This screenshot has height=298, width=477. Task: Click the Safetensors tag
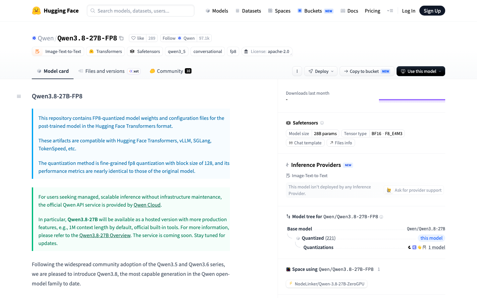(x=145, y=51)
